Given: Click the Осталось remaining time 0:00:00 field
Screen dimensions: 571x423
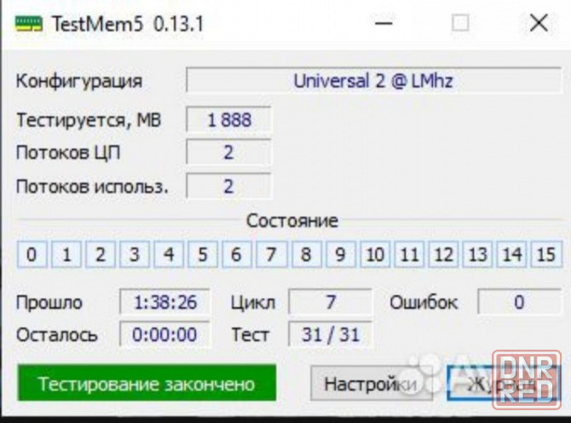Looking at the screenshot, I should click(164, 335).
